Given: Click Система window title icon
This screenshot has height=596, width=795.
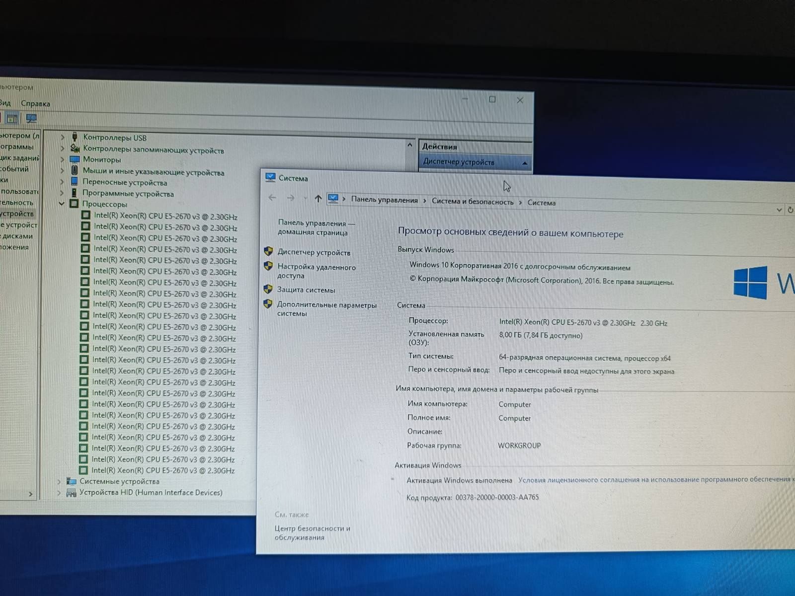Looking at the screenshot, I should [x=270, y=177].
